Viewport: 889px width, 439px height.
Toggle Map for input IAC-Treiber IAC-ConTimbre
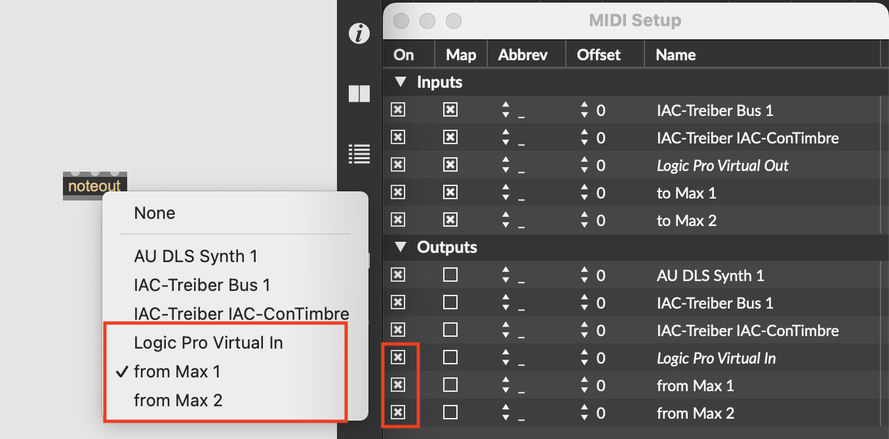click(450, 138)
